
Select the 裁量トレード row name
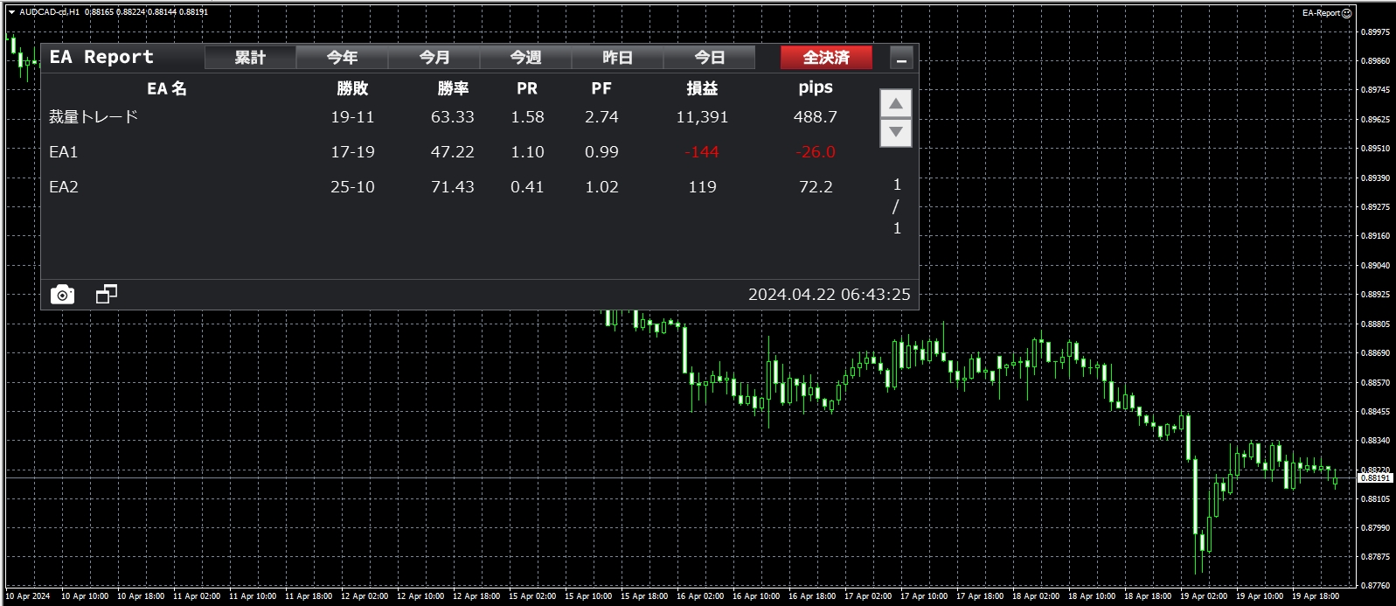(x=94, y=116)
